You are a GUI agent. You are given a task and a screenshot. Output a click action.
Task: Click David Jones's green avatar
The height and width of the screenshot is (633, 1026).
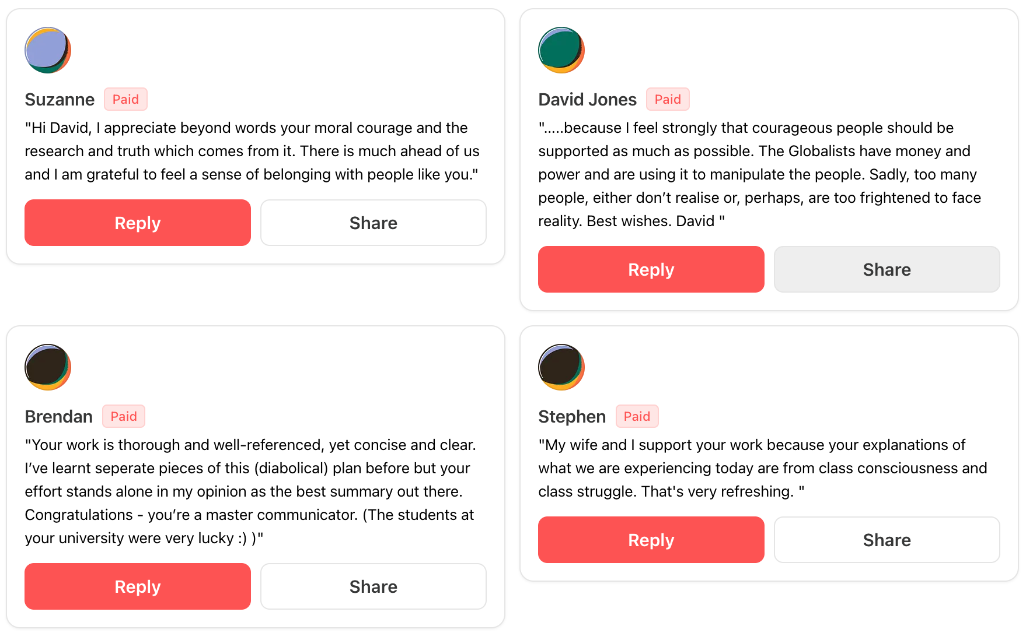pos(561,50)
